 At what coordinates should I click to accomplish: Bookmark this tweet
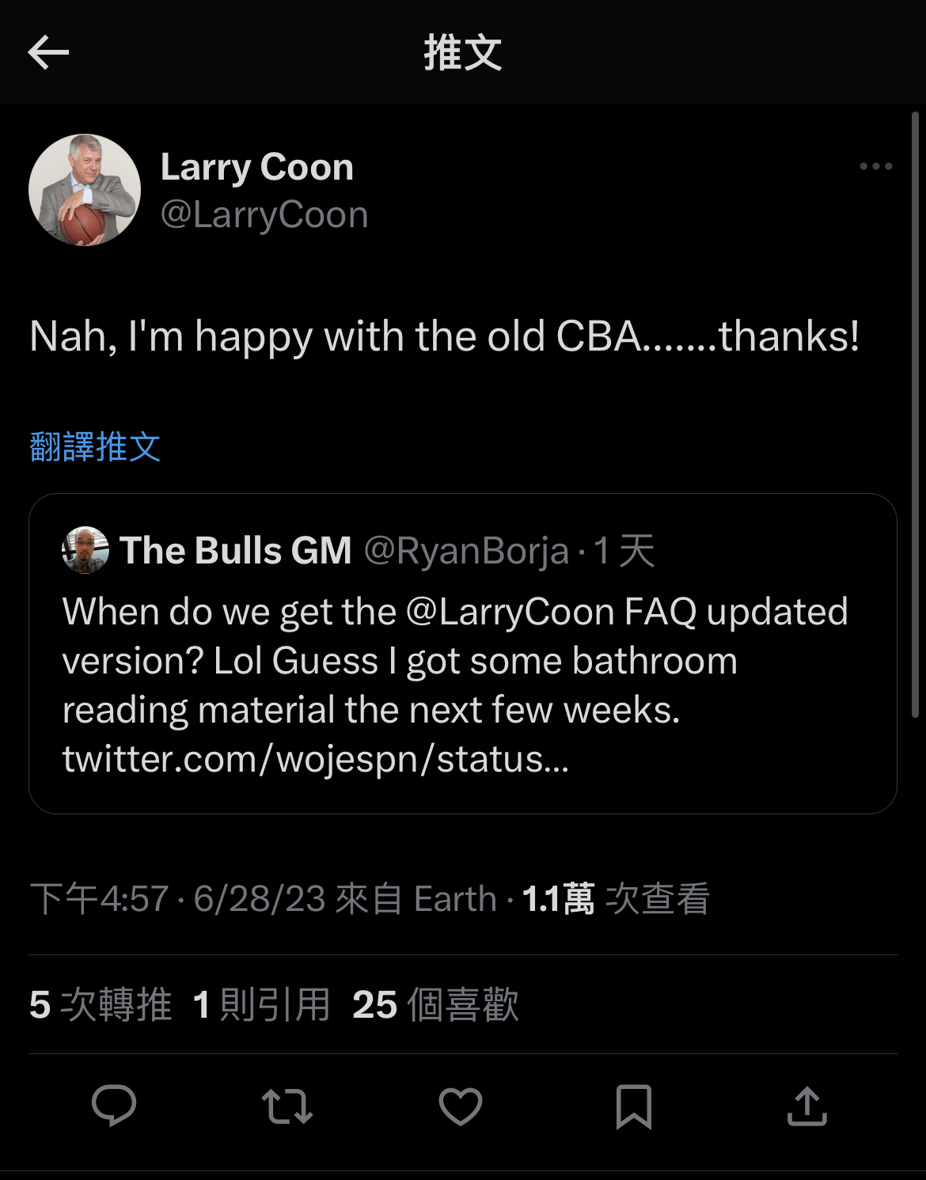(634, 1106)
